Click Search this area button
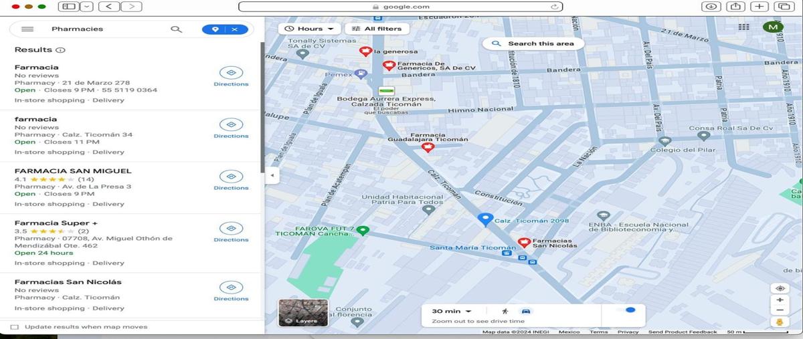 (533, 43)
